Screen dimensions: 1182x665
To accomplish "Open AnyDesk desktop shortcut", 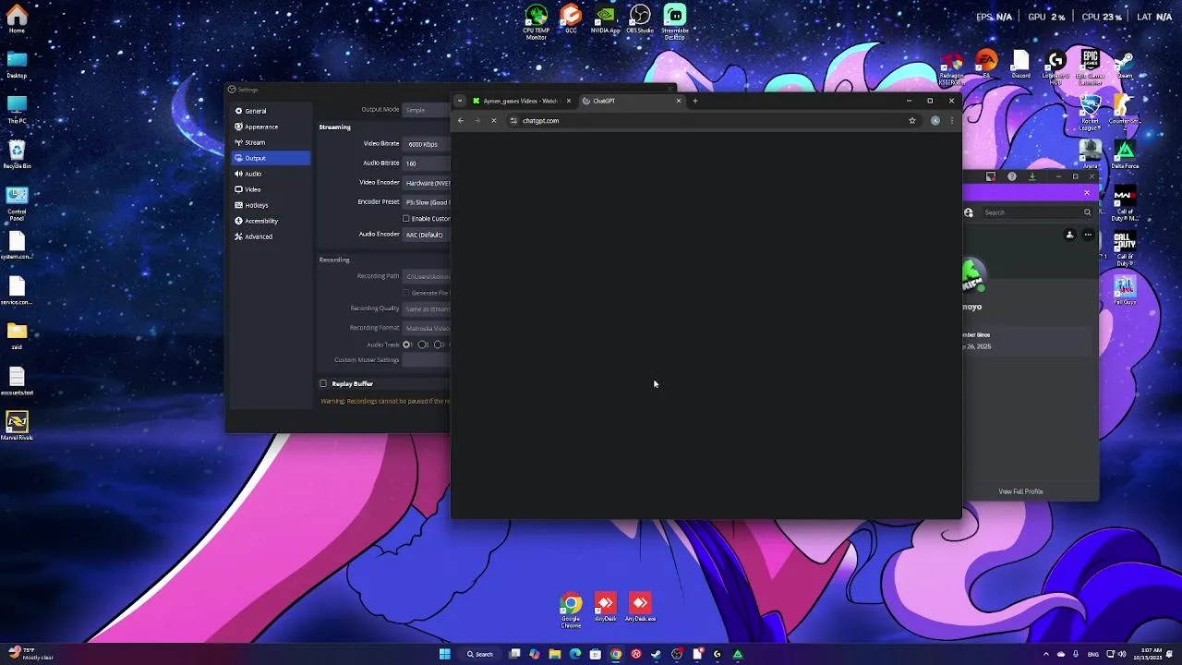I will pyautogui.click(x=605, y=606).
